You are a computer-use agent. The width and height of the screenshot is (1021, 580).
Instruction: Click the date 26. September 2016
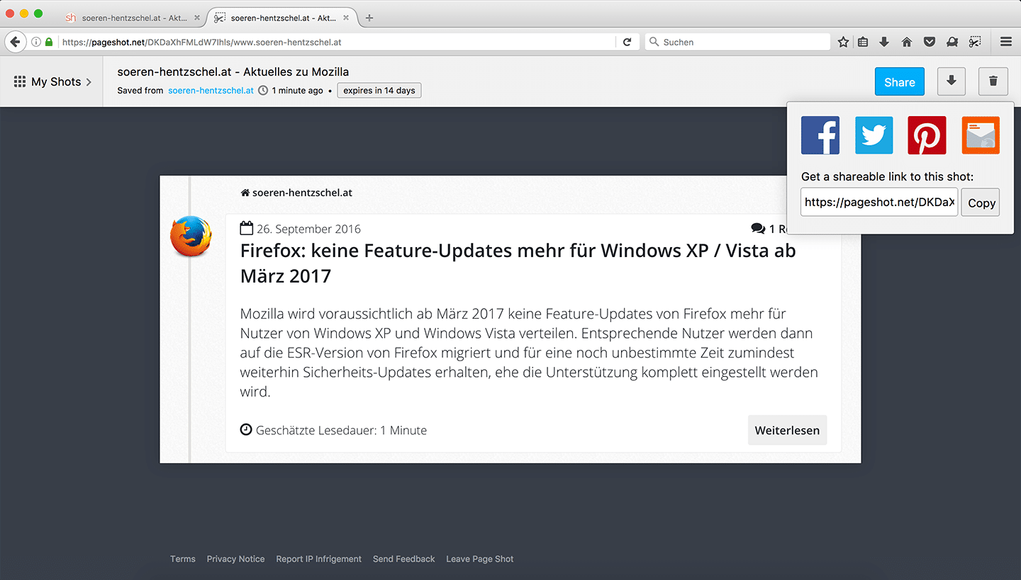tap(309, 229)
